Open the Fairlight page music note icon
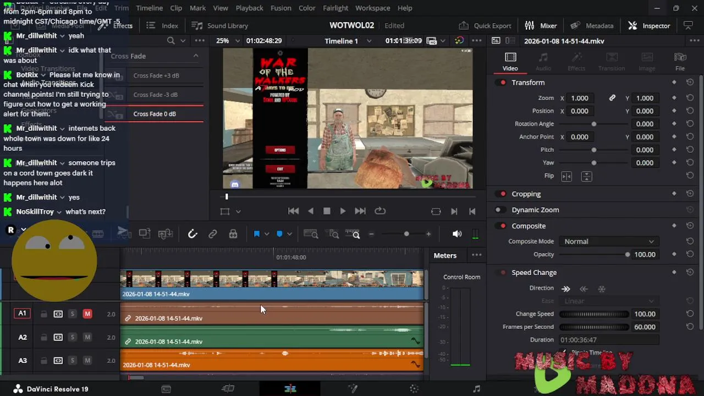704x396 pixels. coord(476,389)
